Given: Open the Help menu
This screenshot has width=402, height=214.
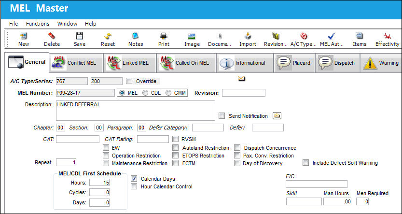Looking at the screenshot, I should click(x=91, y=24).
